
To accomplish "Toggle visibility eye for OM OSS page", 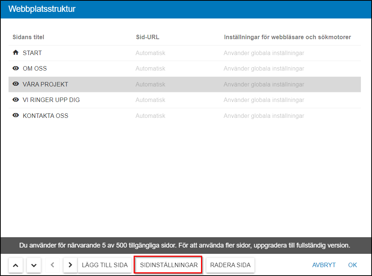I will (16, 69).
